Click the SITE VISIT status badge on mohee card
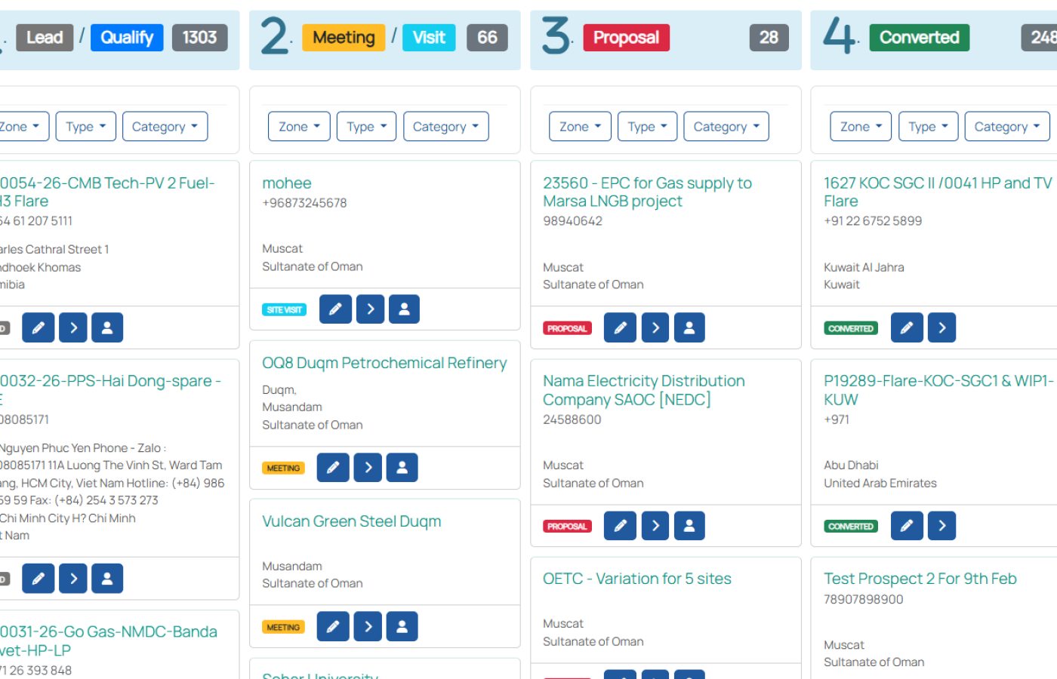The image size is (1057, 679). point(284,309)
